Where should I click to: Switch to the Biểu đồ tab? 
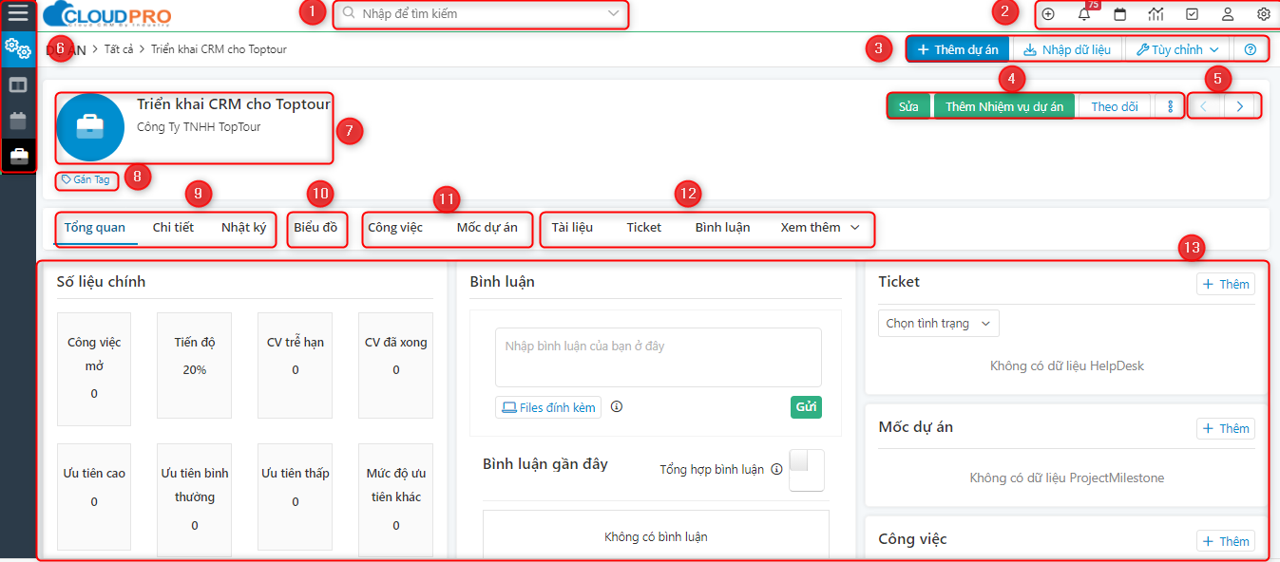click(x=316, y=228)
